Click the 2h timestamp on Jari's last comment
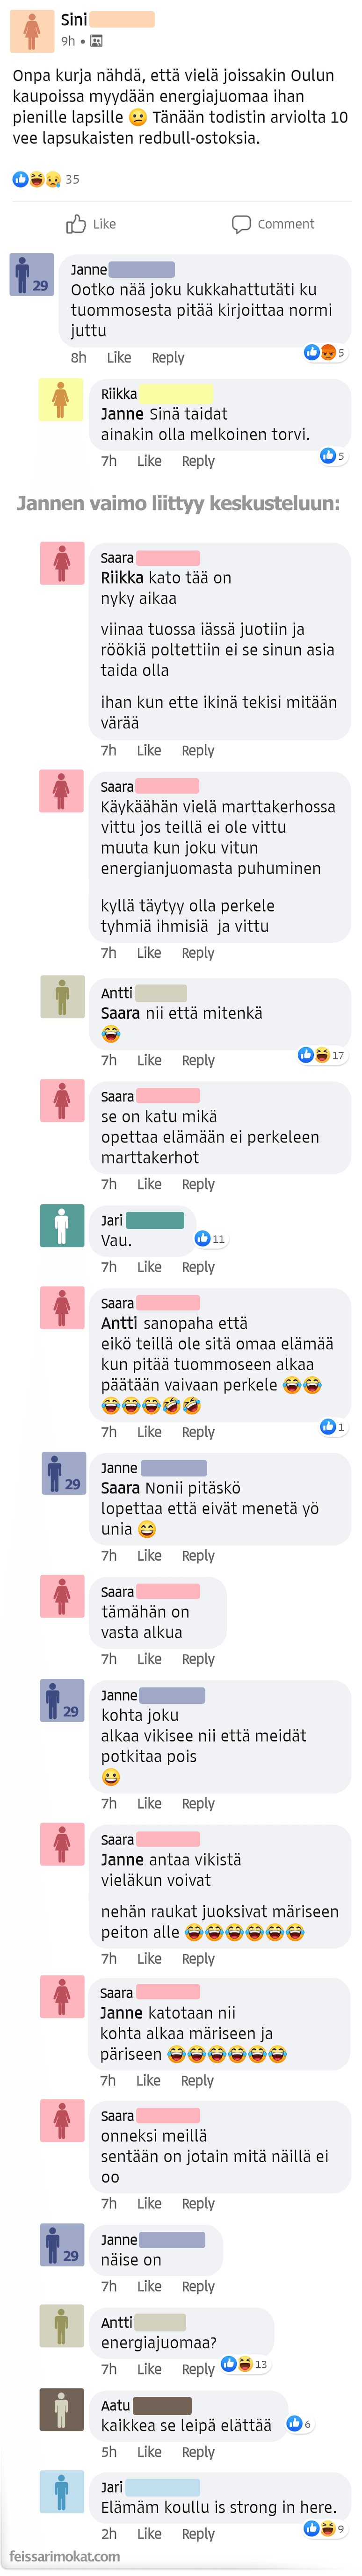Screen dimensions: 362x2576 (x=109, y=2534)
